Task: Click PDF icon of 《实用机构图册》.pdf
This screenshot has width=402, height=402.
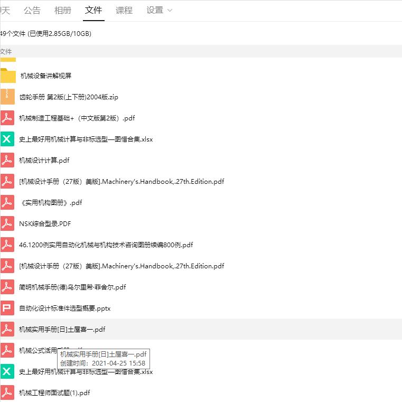Action: pos(7,202)
